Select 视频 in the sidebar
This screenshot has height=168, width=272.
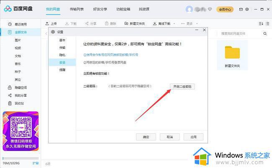tap(18, 48)
